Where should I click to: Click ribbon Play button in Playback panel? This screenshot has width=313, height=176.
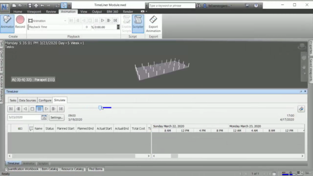[102, 21]
